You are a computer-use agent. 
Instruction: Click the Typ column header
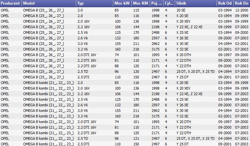(x=94, y=3)
